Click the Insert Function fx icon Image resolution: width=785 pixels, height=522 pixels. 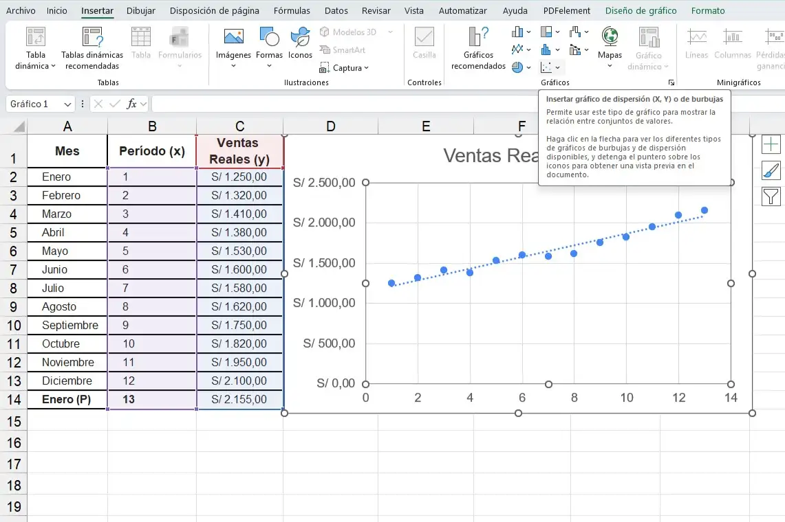(x=131, y=104)
